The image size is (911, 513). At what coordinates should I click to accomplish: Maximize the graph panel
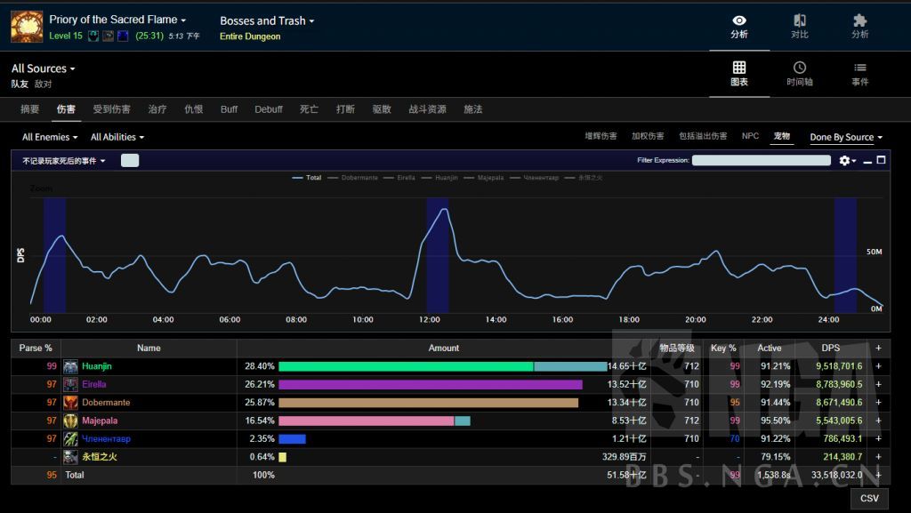881,161
